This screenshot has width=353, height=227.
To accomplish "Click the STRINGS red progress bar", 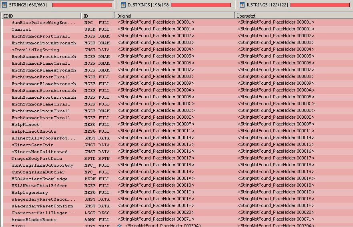I will [82, 5].
